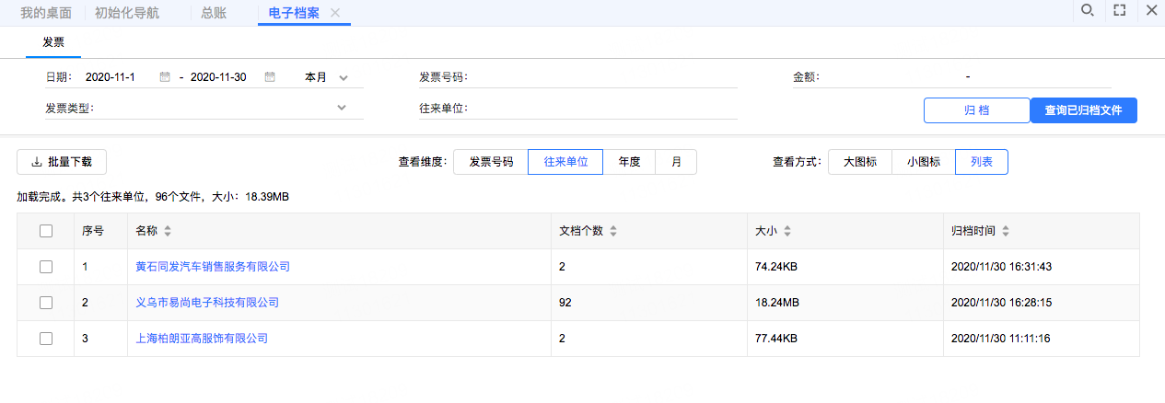Switch to the 总账 tab
Viewport: 1165px width, 403px height.
[x=214, y=13]
